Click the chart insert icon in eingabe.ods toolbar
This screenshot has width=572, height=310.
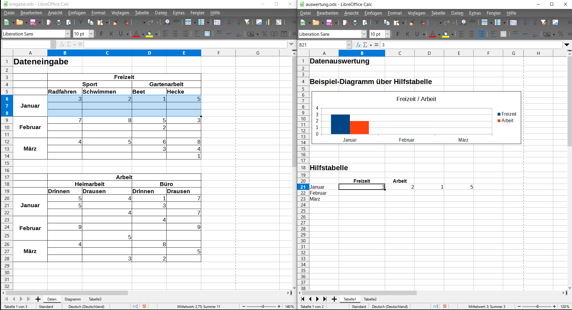pos(269,22)
